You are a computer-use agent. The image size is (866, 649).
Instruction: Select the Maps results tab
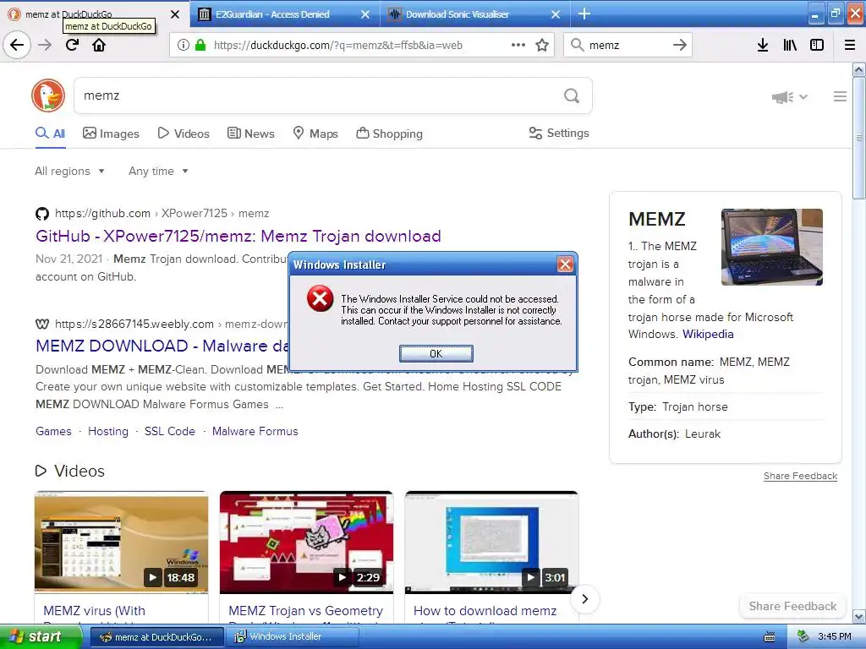[x=315, y=134]
